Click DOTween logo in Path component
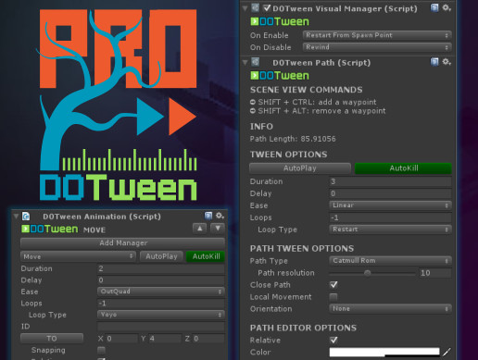 point(280,76)
